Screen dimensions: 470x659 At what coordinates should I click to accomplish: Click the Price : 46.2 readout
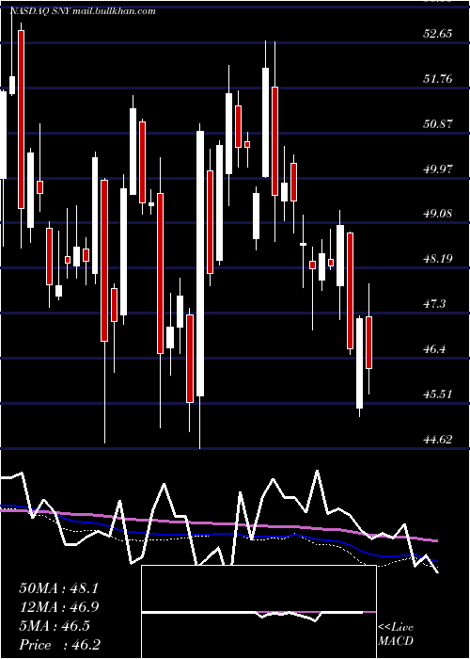pyautogui.click(x=59, y=645)
